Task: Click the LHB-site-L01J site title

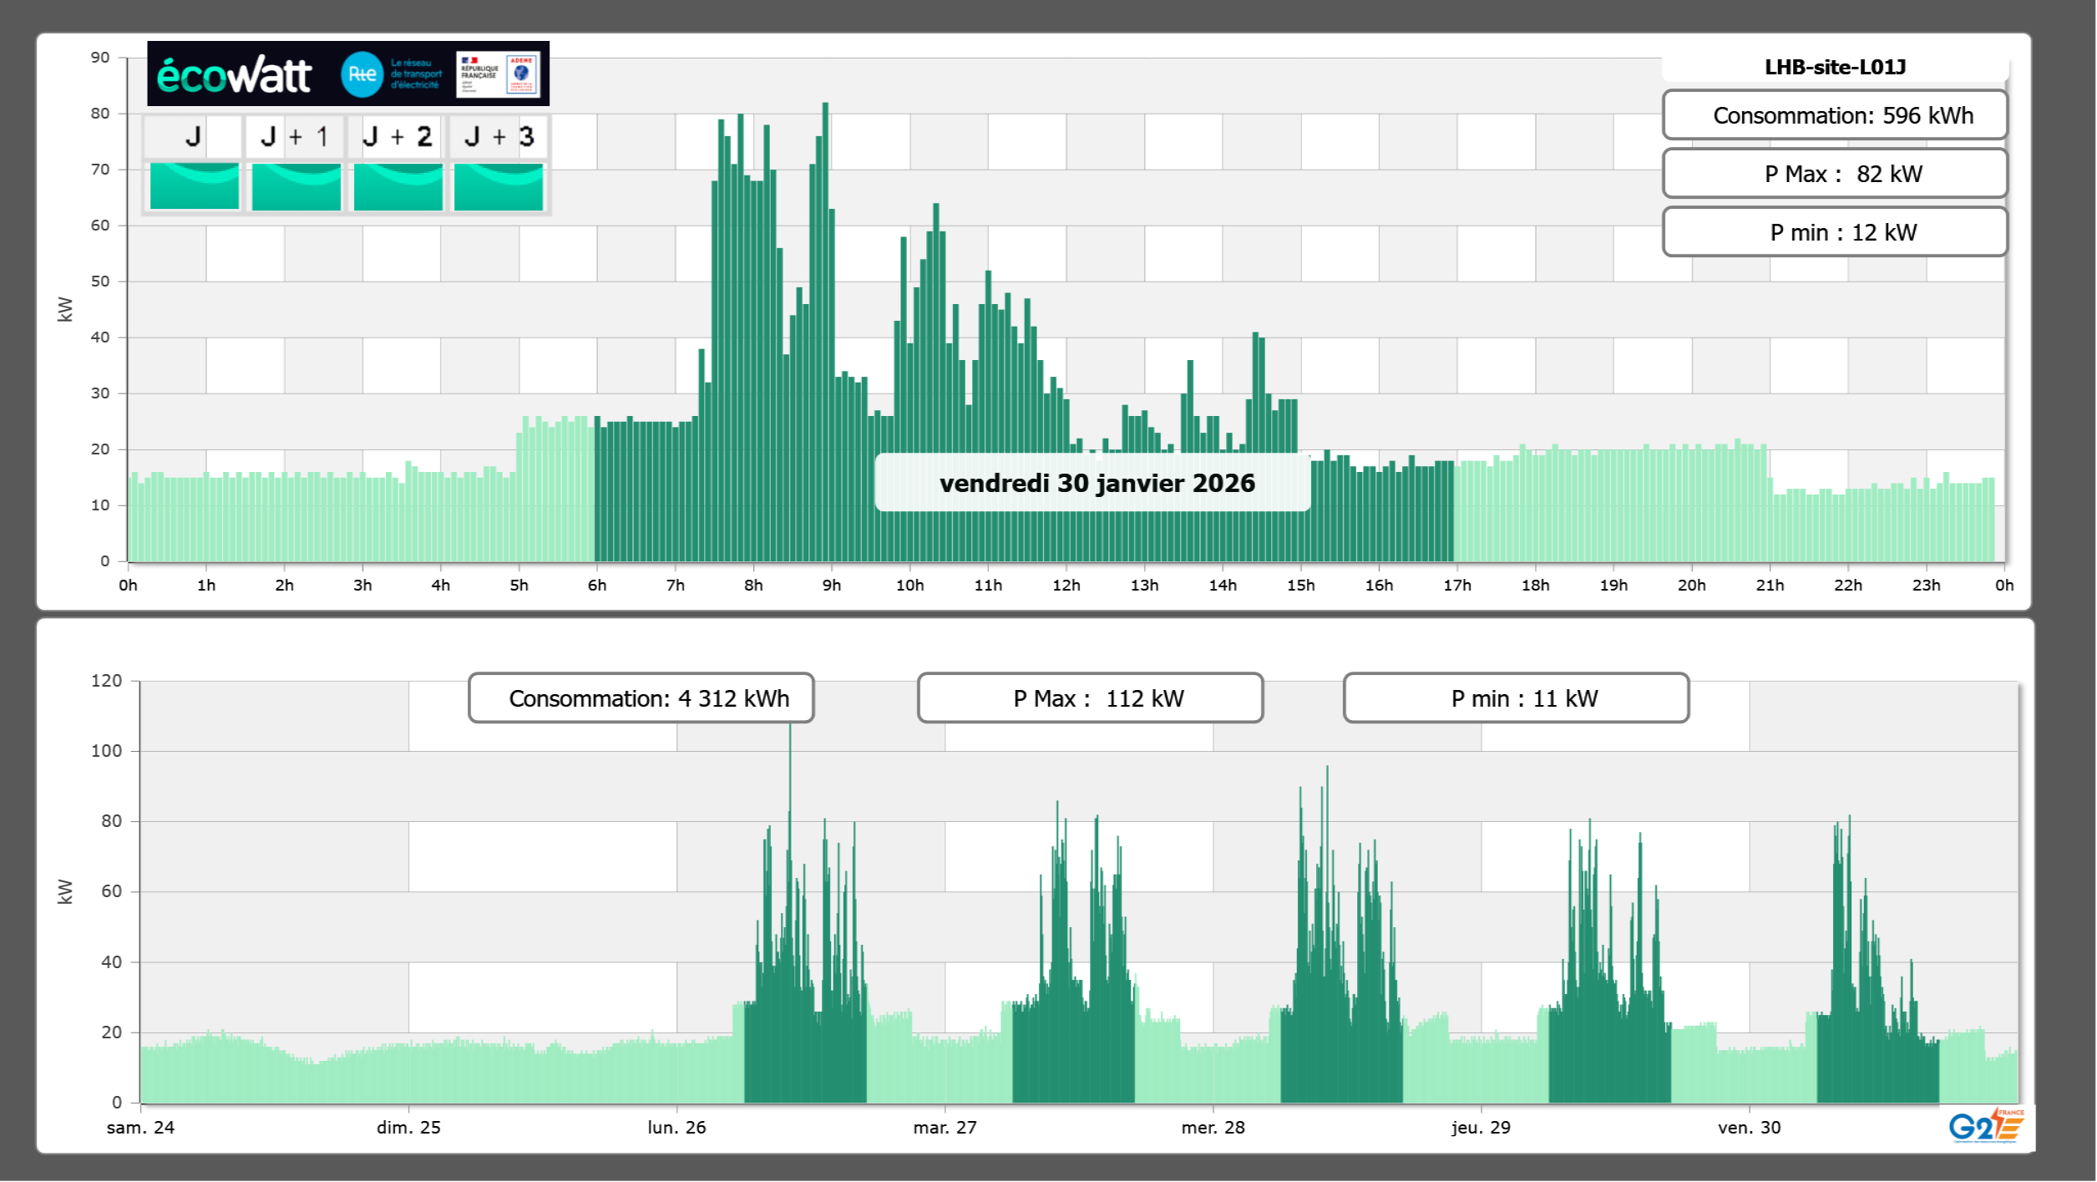Action: 1834,67
